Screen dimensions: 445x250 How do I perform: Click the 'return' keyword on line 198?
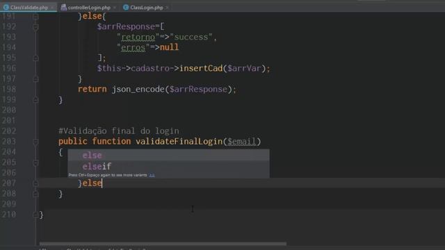[92, 90]
